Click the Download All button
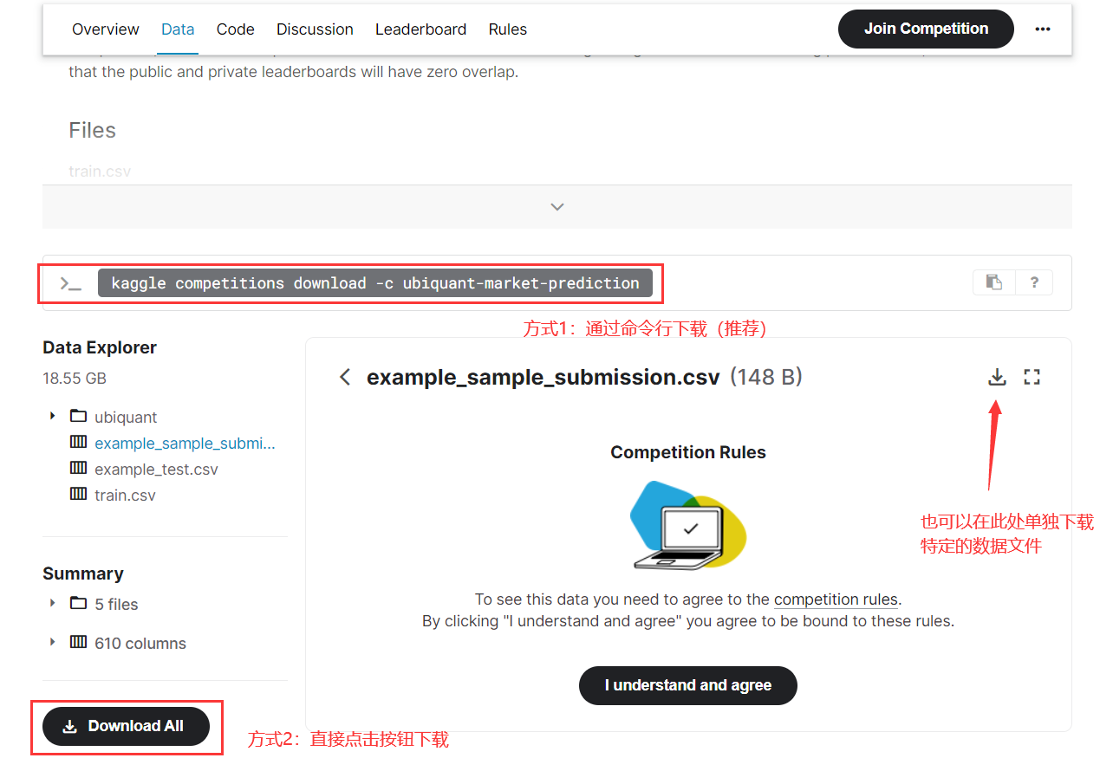The image size is (1113, 784). coord(127,726)
